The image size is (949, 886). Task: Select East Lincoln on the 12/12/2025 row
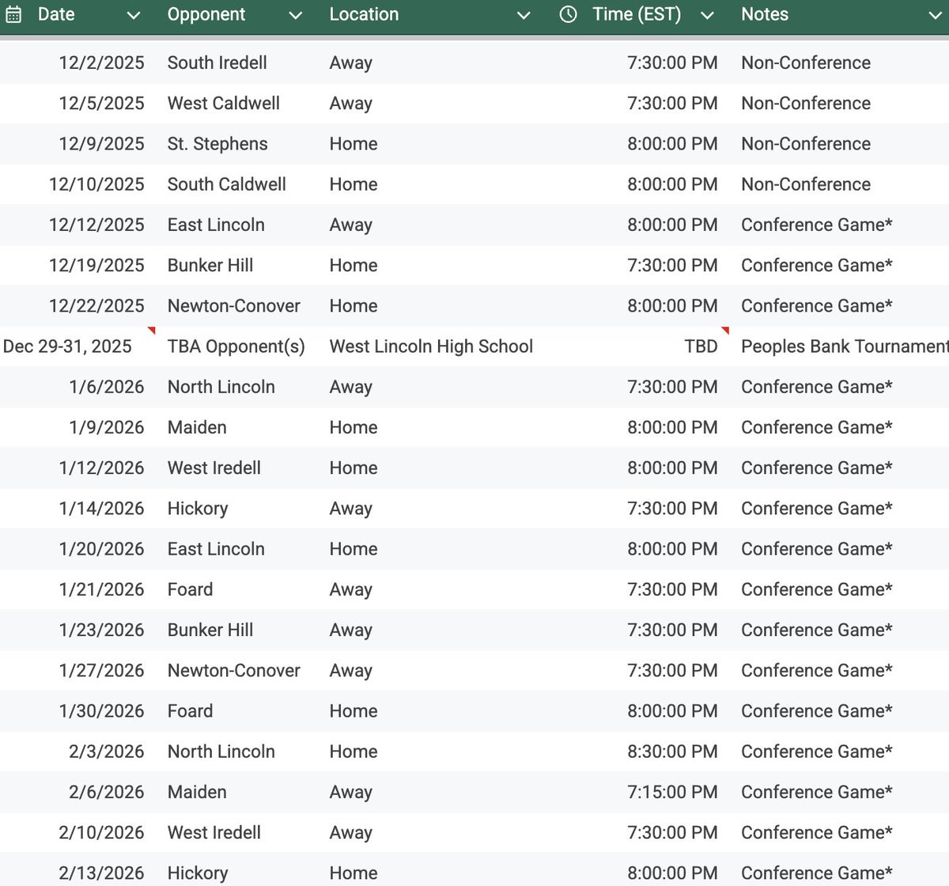pos(216,225)
